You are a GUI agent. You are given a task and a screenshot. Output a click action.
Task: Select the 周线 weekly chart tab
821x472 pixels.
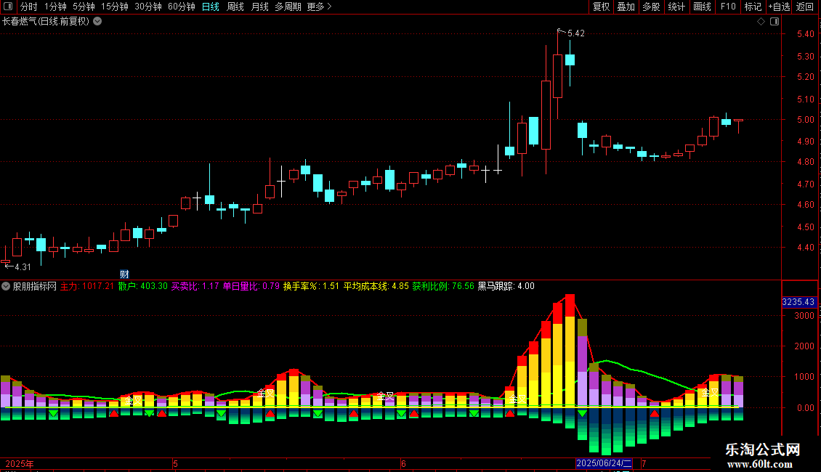point(235,7)
